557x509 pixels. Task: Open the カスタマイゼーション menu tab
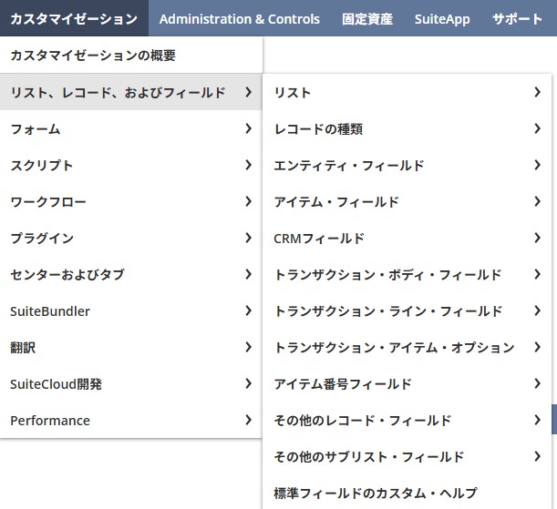pyautogui.click(x=74, y=18)
